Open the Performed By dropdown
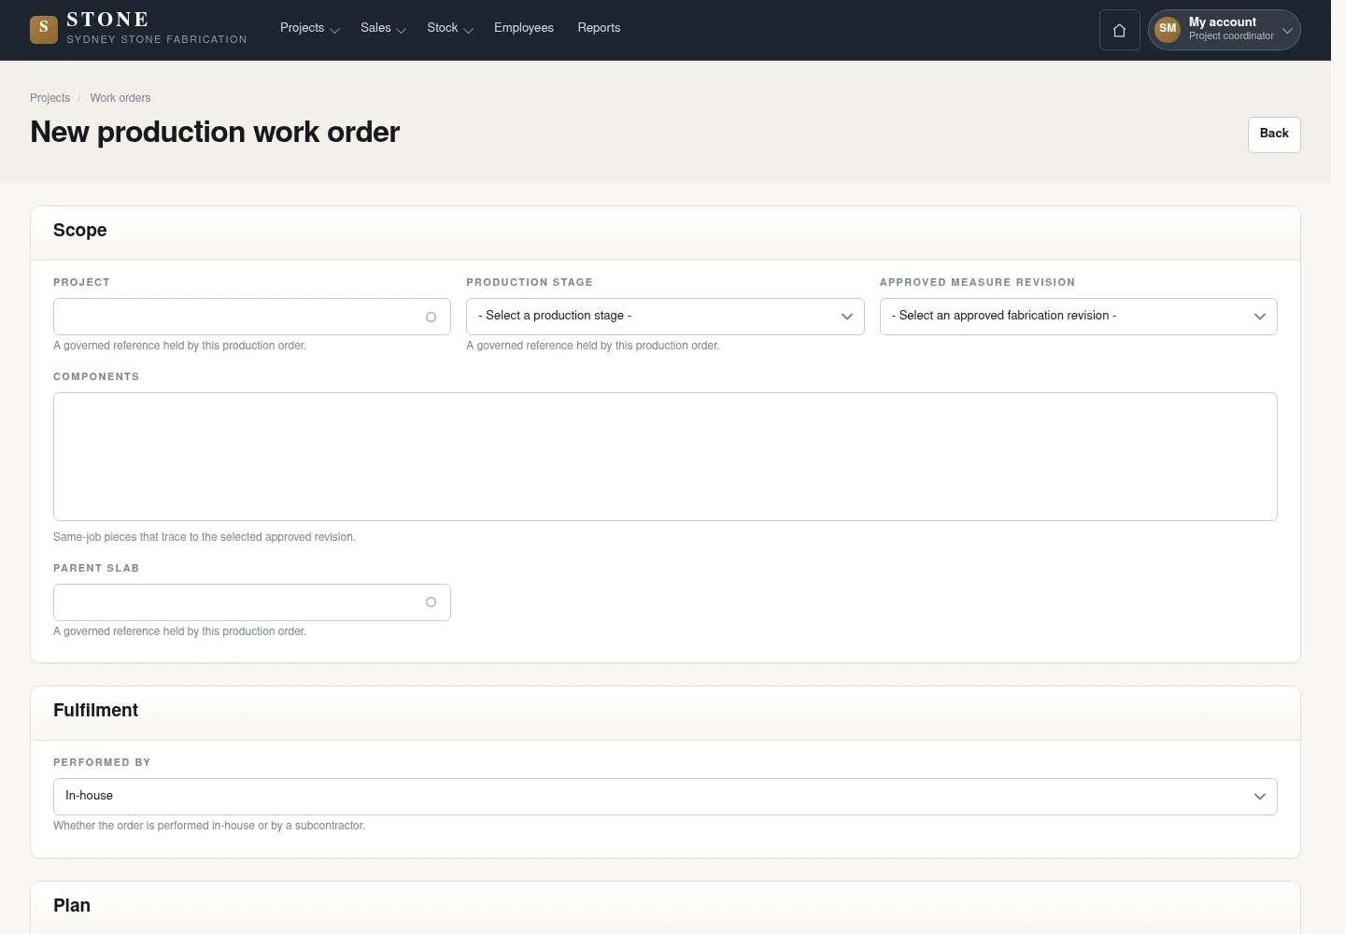The height and width of the screenshot is (934, 1345). click(665, 797)
